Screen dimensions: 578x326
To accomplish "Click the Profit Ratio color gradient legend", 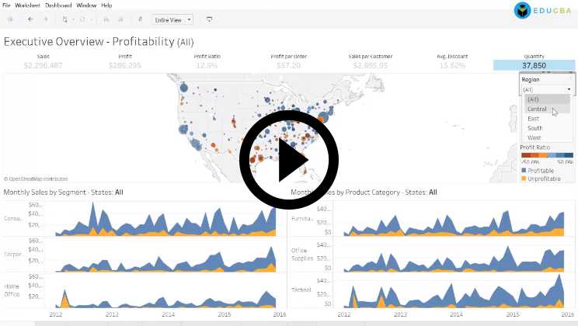I will pos(546,154).
